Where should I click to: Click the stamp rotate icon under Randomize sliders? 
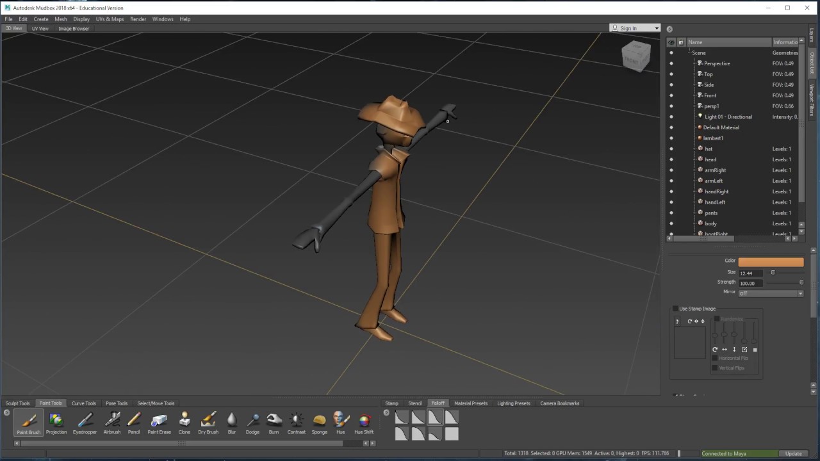[x=715, y=350]
